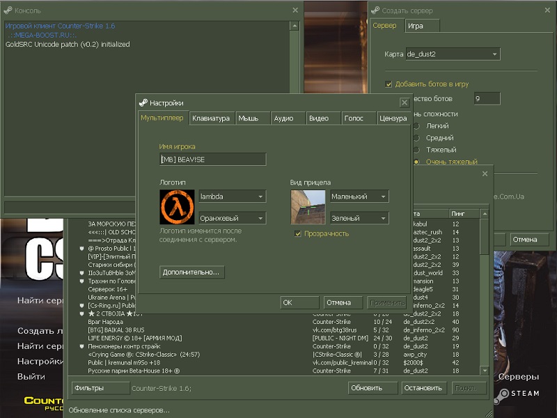Click the bots count field showing 9
557x418 pixels.
coord(487,98)
